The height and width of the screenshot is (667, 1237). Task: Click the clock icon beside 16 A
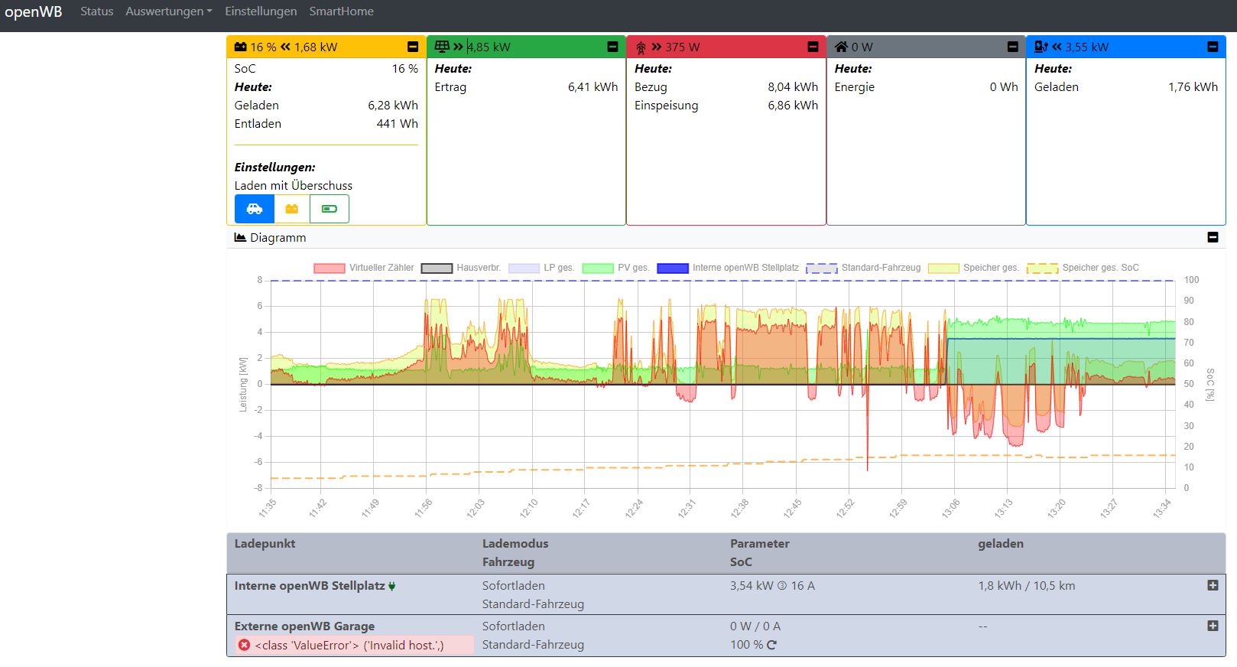782,586
